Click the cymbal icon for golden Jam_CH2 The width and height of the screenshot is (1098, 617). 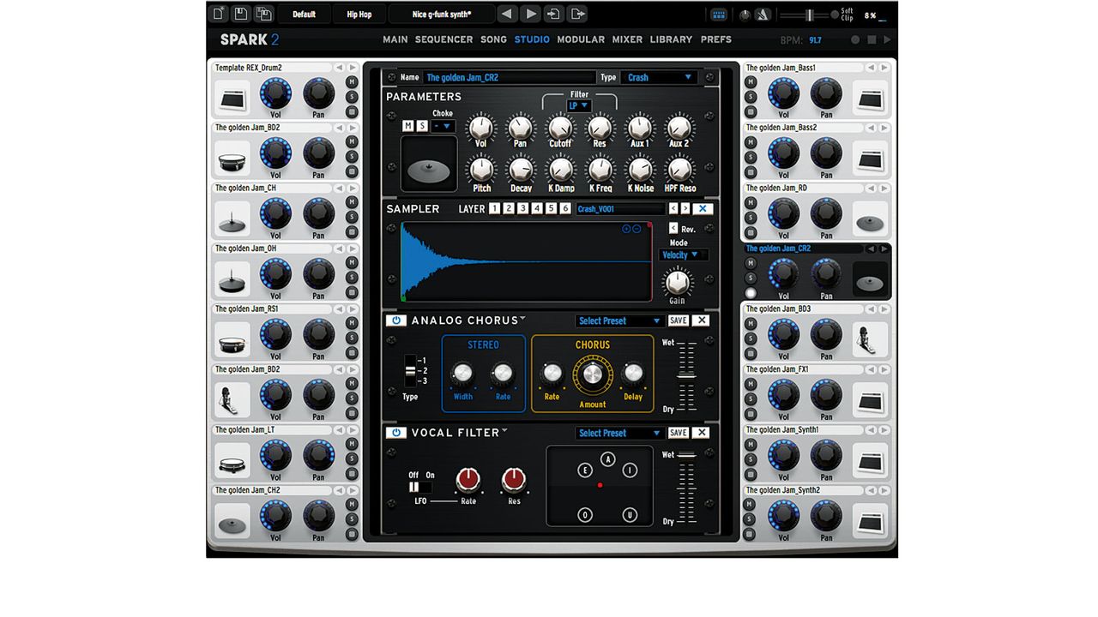[232, 521]
